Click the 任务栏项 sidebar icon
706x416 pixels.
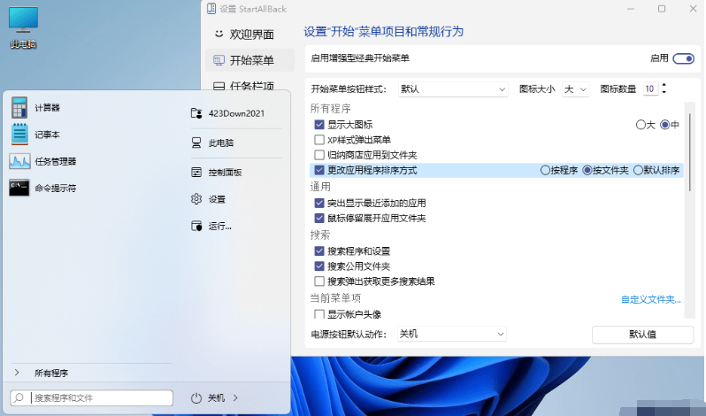pos(219,86)
